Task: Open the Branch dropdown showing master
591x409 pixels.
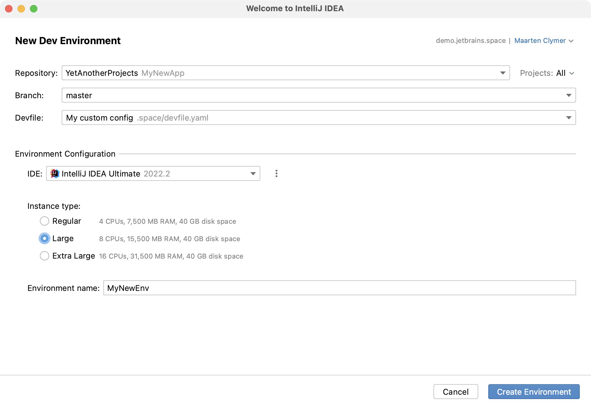Action: pos(319,95)
